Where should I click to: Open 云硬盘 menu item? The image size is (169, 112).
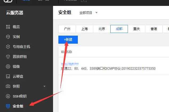tap(18, 76)
